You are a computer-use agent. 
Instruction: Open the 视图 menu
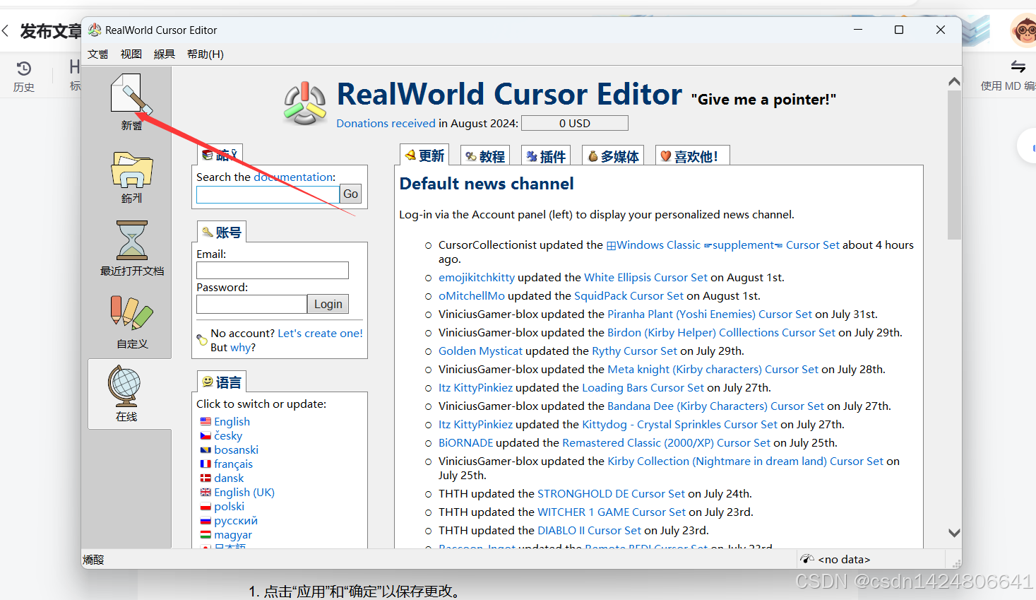131,54
